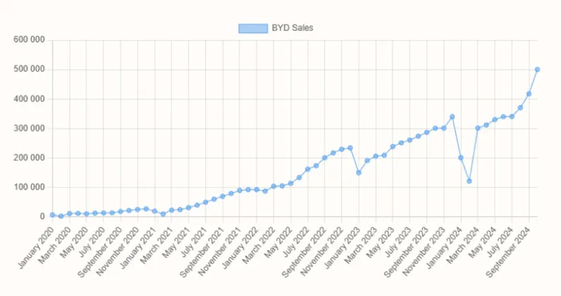Select the data point just above 400 000
The image size is (561, 296).
[529, 94]
